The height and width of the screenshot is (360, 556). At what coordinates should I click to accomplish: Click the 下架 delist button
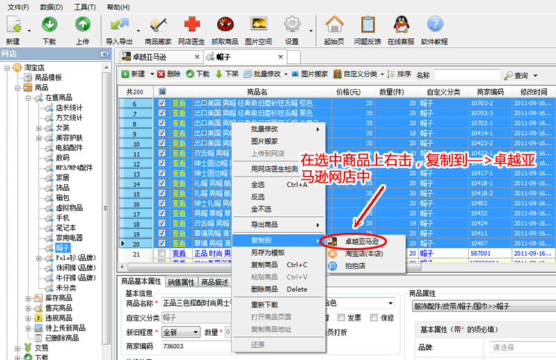(227, 74)
